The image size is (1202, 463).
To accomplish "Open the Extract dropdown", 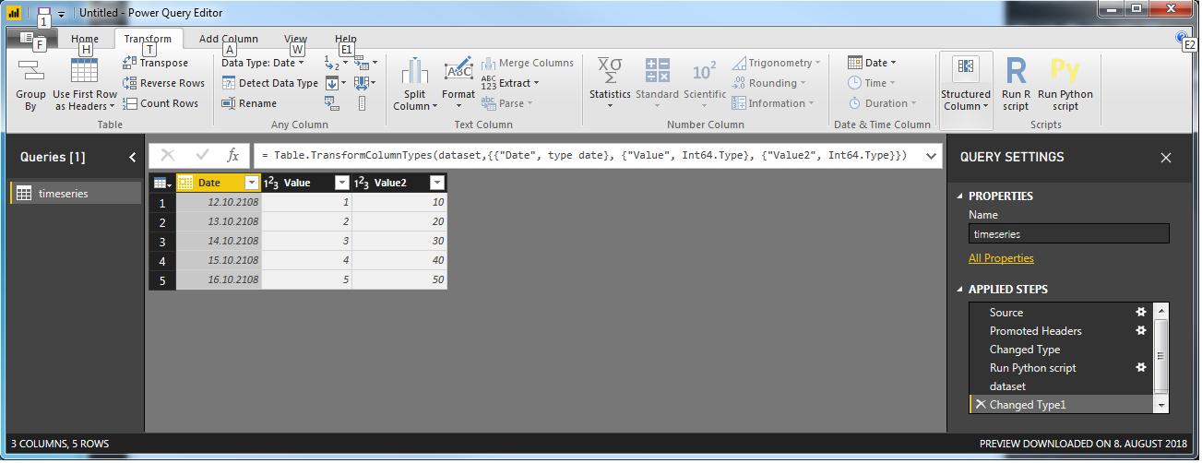I will coord(510,83).
